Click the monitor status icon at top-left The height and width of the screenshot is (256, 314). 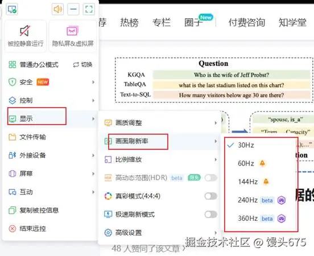[12, 9]
